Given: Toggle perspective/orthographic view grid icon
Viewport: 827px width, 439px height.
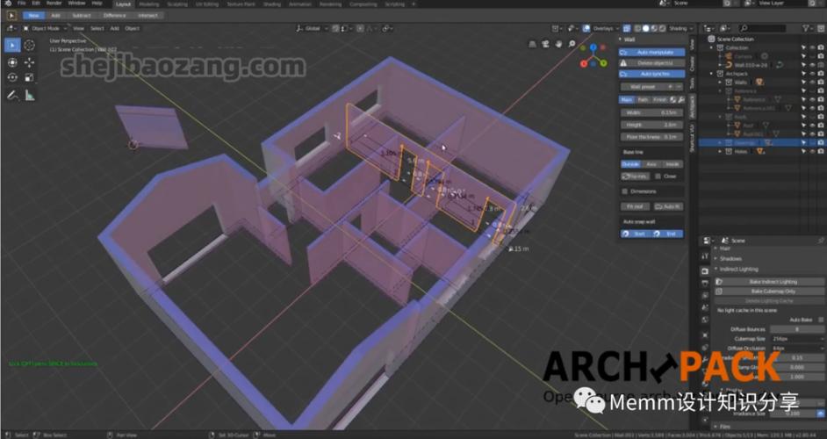Looking at the screenshot, I should pyautogui.click(x=532, y=44).
